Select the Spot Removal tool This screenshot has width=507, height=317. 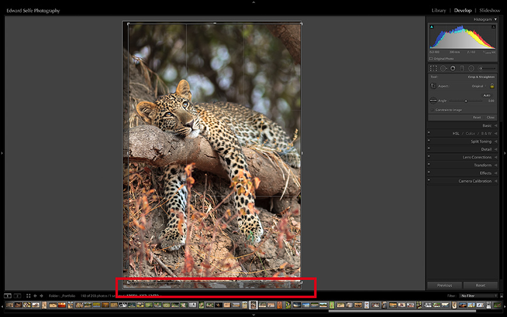click(443, 68)
